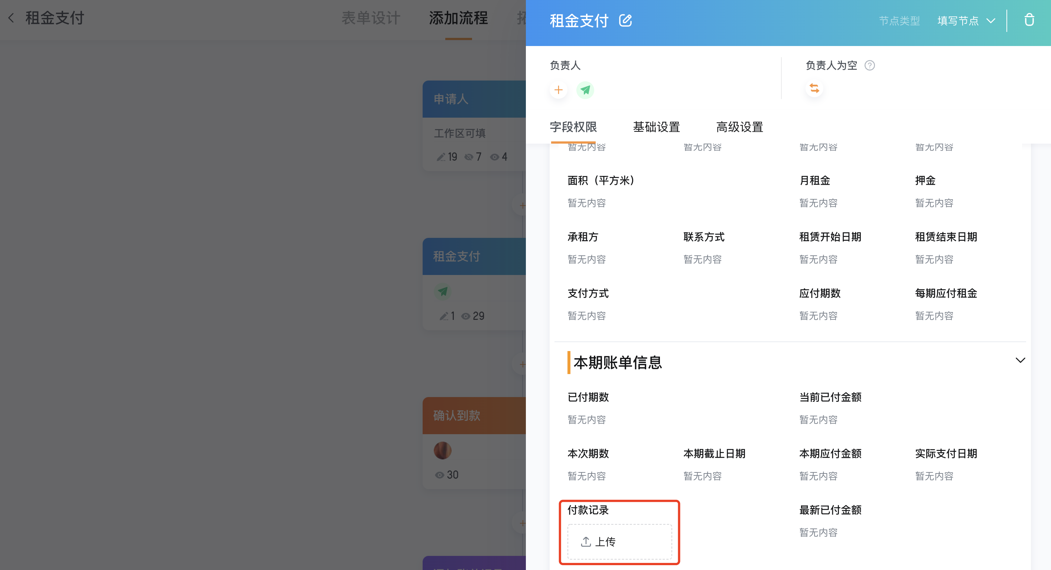
Task: Click the 当前已付金额 field label
Action: 830,397
